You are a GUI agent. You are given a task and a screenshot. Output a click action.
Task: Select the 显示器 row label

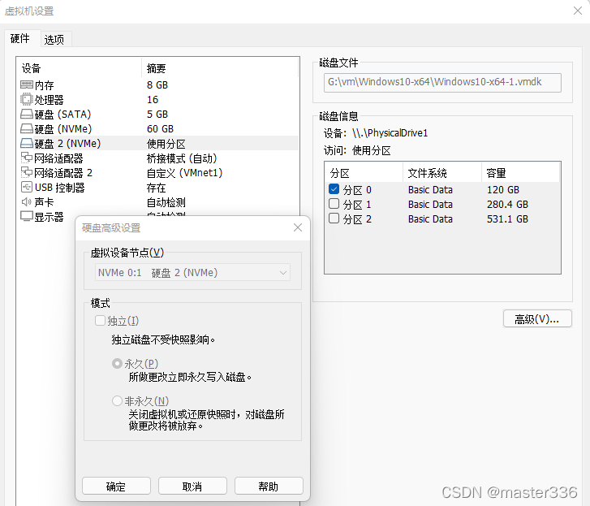pyautogui.click(x=50, y=217)
